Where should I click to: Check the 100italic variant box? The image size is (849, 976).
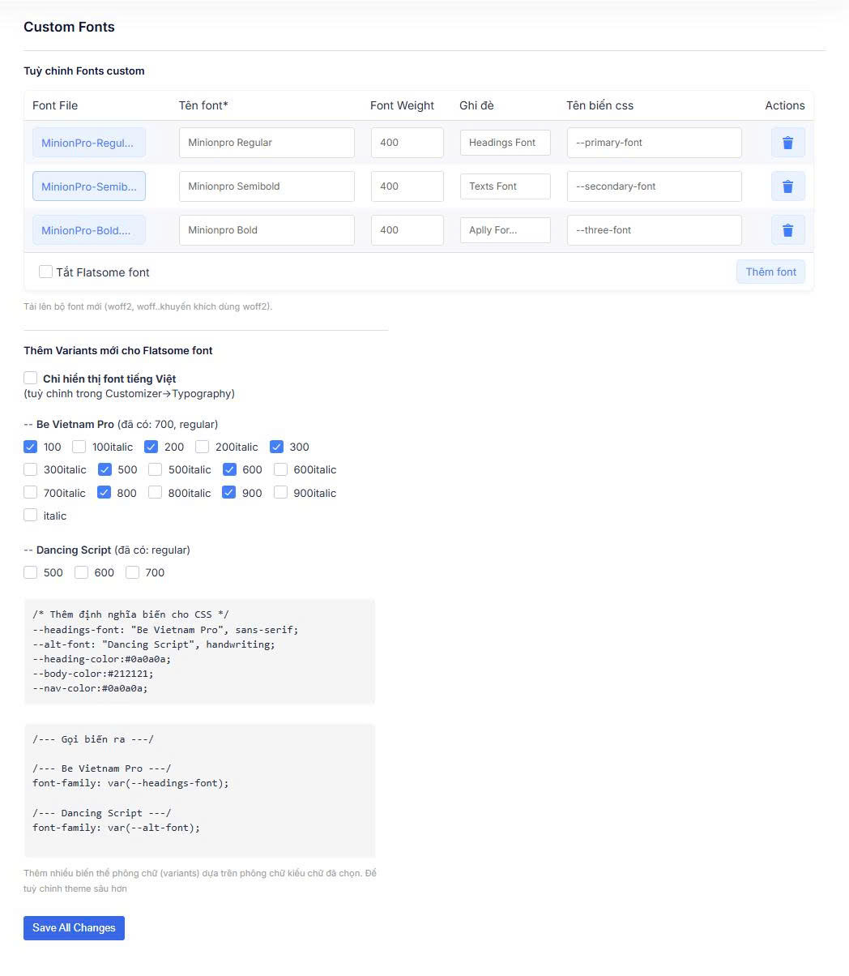click(79, 447)
